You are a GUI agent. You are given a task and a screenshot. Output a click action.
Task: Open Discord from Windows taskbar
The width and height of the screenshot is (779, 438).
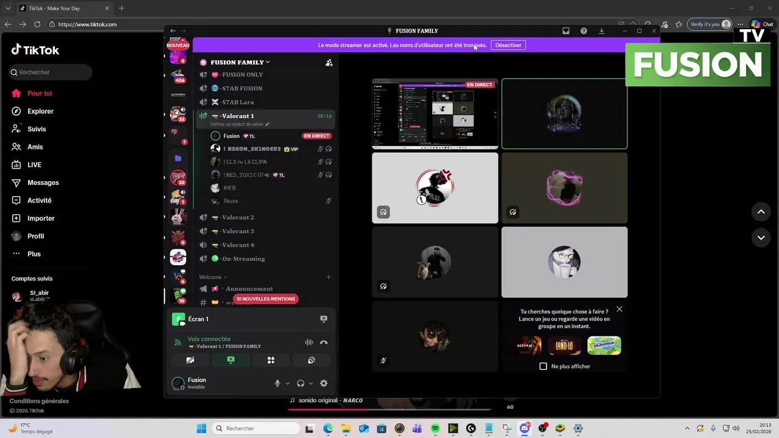[525, 428]
